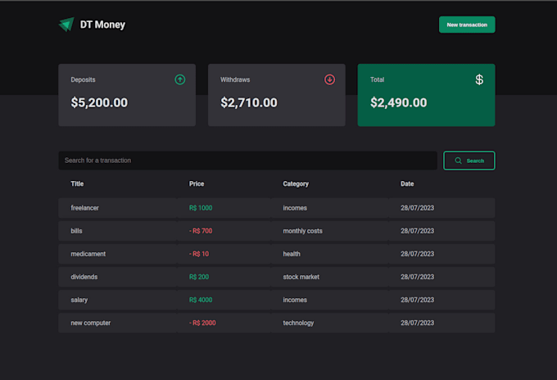Screen dimensions: 557x380
Task: Click the Deposits $5,200.00 summary card
Action: coord(127,95)
